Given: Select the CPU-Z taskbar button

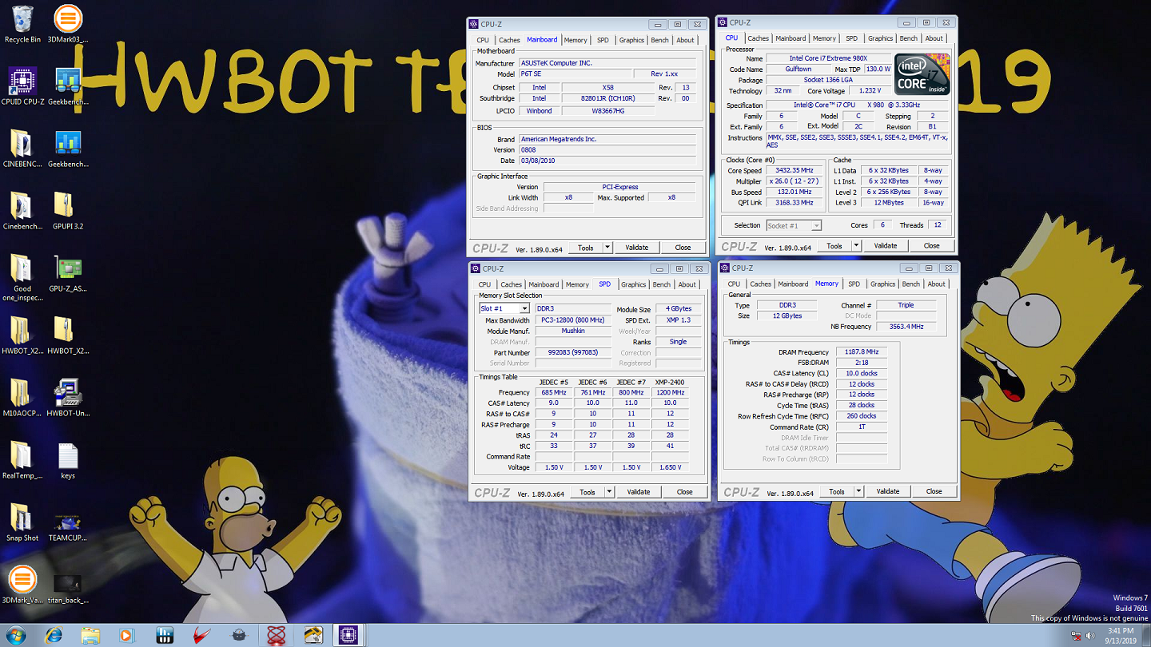Looking at the screenshot, I should 348,635.
